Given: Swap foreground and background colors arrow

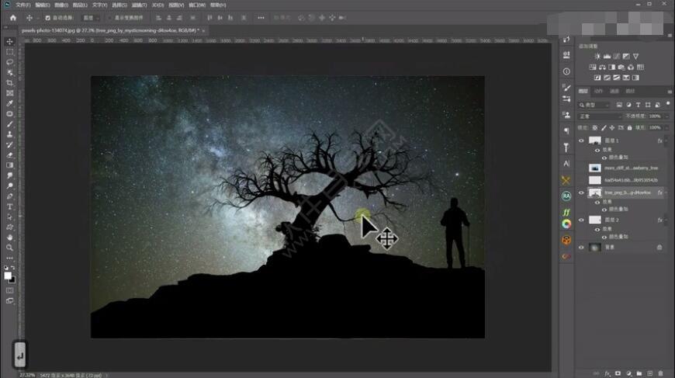Looking at the screenshot, I should coord(13,269).
